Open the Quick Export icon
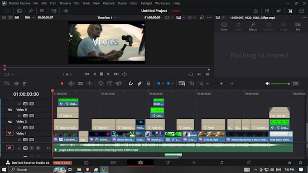Screen dimensions: 308x173 (x=255, y=11)
